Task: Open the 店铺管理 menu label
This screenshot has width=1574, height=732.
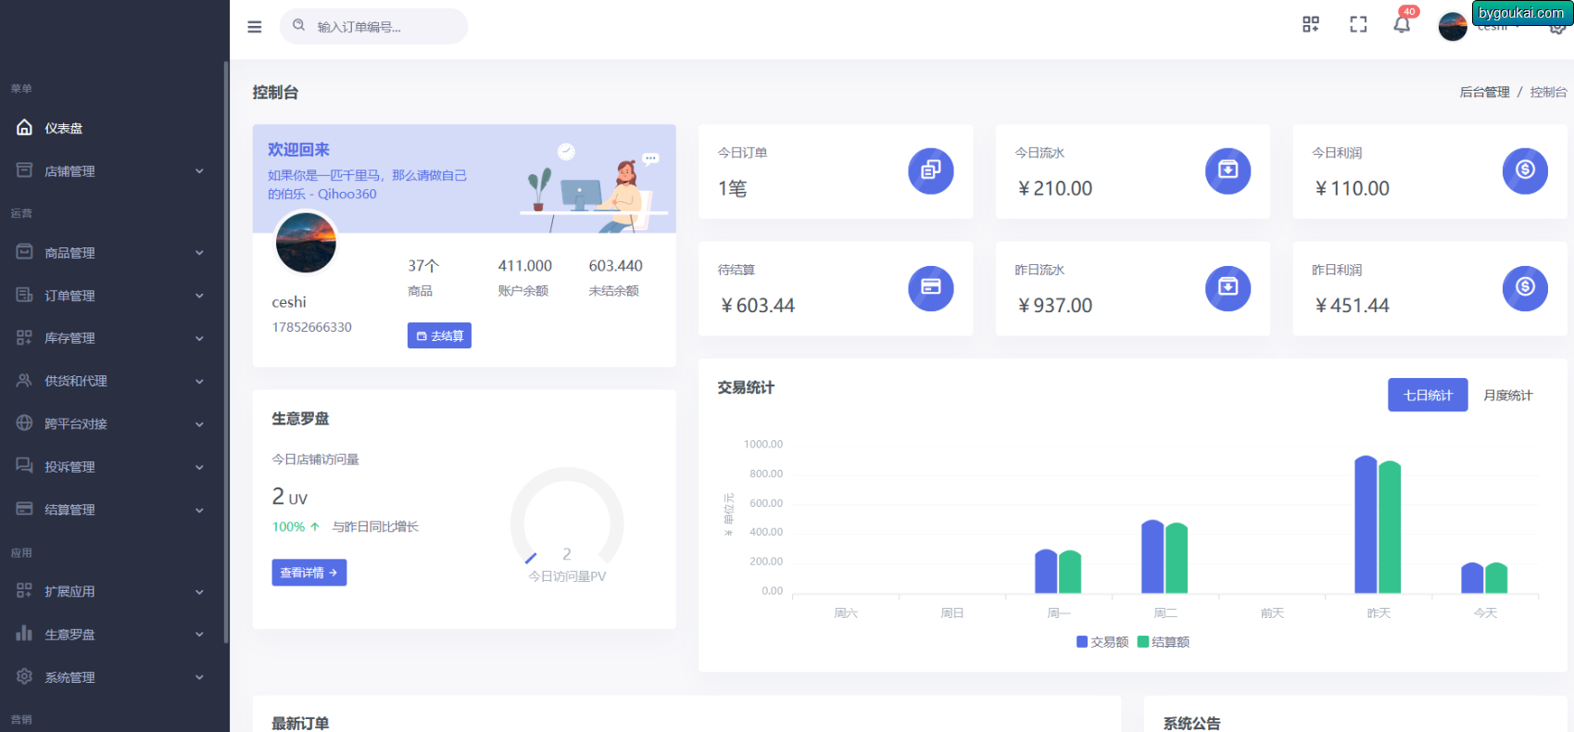Action: tap(69, 171)
